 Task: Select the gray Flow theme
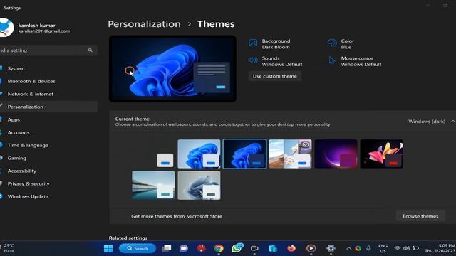(x=199, y=185)
